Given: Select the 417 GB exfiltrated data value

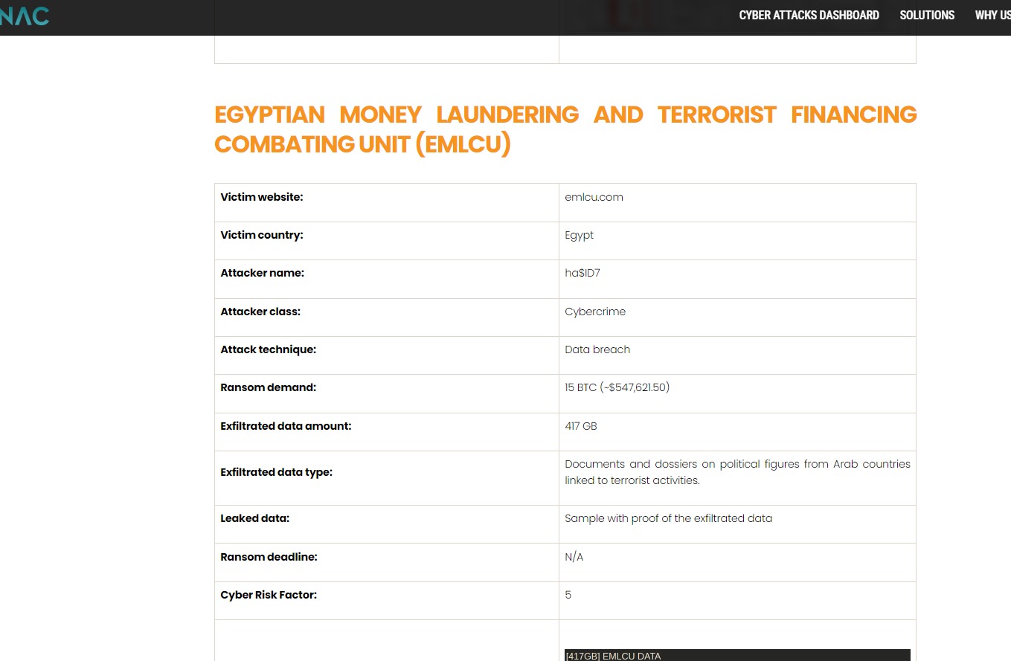Looking at the screenshot, I should [581, 426].
